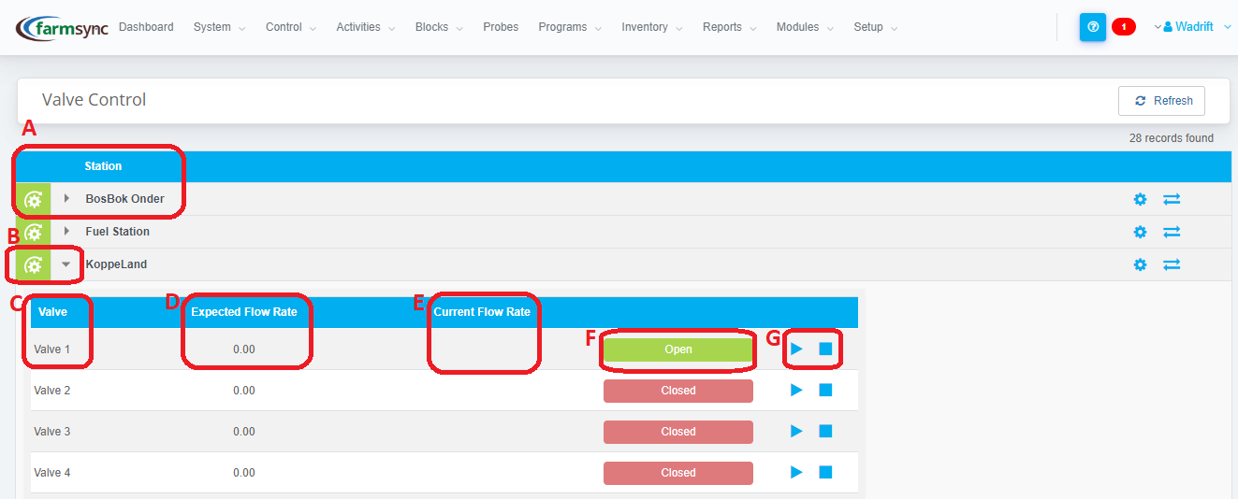Screen dimensions: 1238x499
Task: Open the Wadrift user dropdown
Action: tap(1196, 27)
